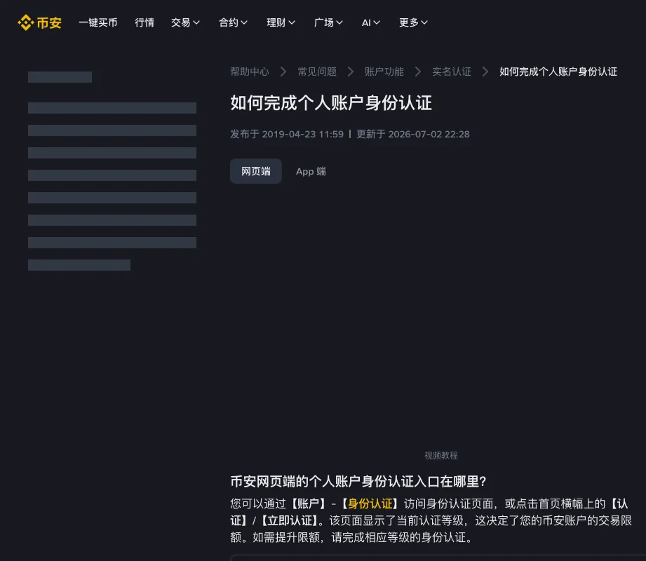Click current breadcrumb 如何完成个人账户身份认证
The width and height of the screenshot is (646, 561).
pyautogui.click(x=558, y=72)
